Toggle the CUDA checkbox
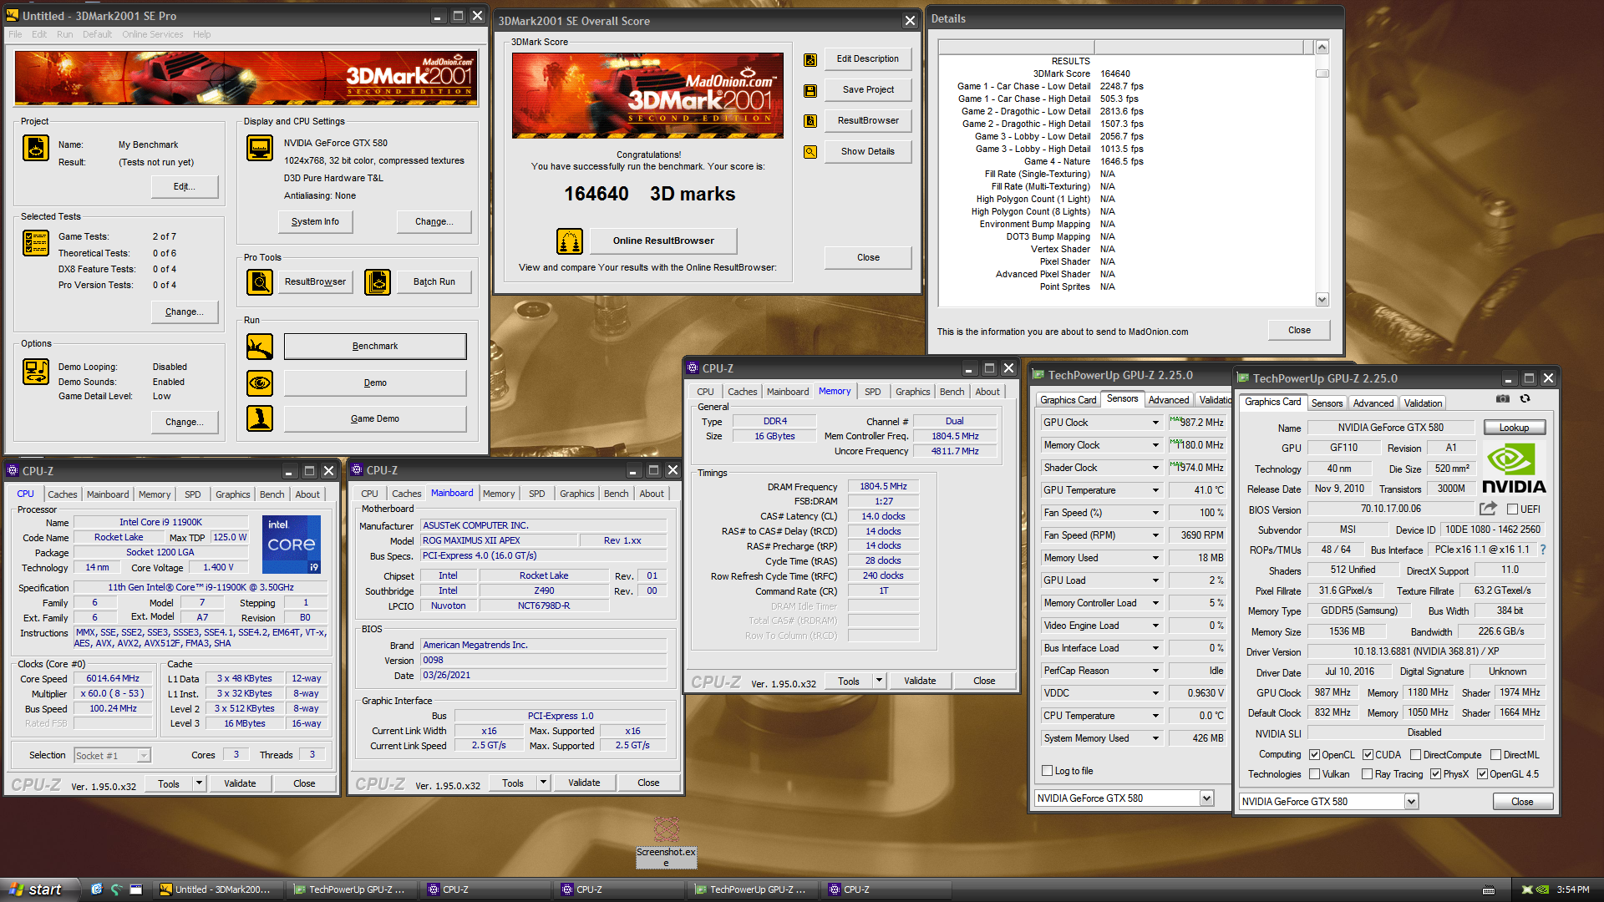This screenshot has width=1604, height=902. pos(1368,755)
